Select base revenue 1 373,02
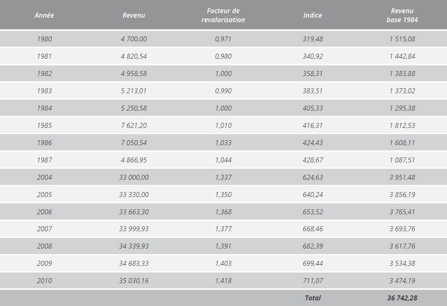Screen dimensions: 447x306 [402, 91]
